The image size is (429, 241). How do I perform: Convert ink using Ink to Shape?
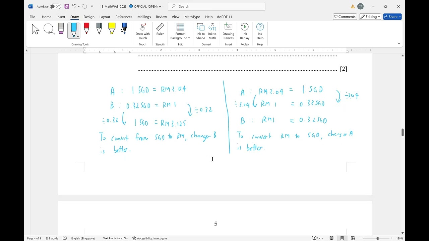point(201,31)
